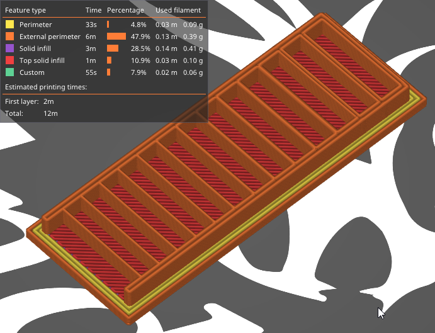Image resolution: width=435 pixels, height=333 pixels.
Task: Click the orange External perimeter swatch
Action: [9, 37]
